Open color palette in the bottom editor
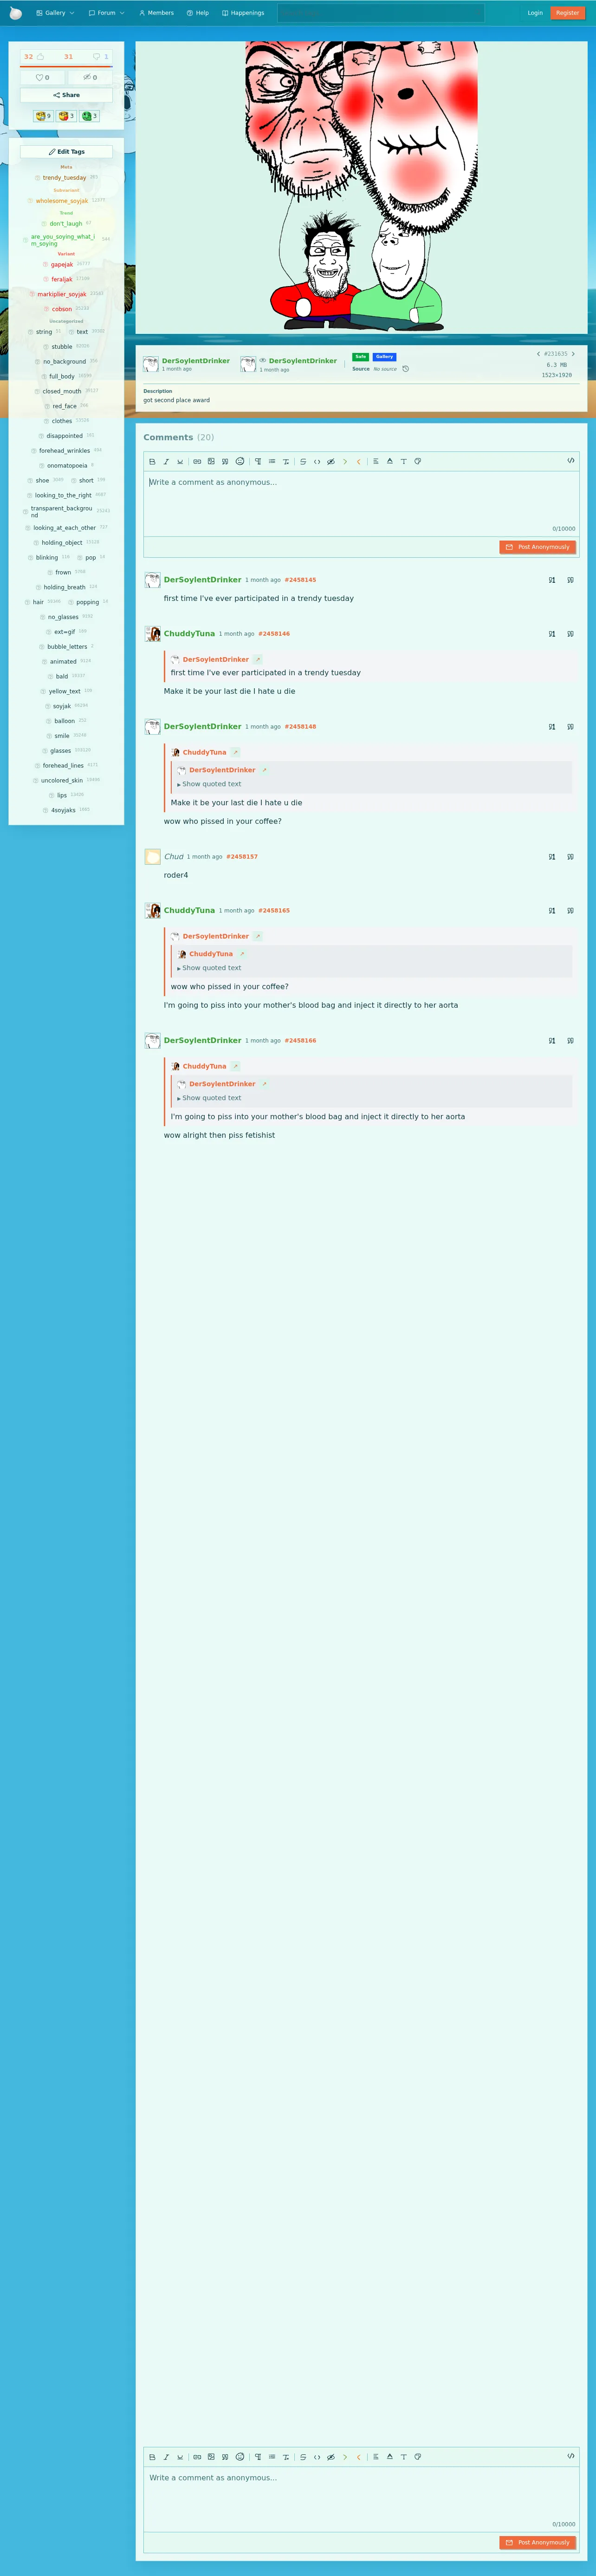The image size is (596, 2576). click(418, 2456)
